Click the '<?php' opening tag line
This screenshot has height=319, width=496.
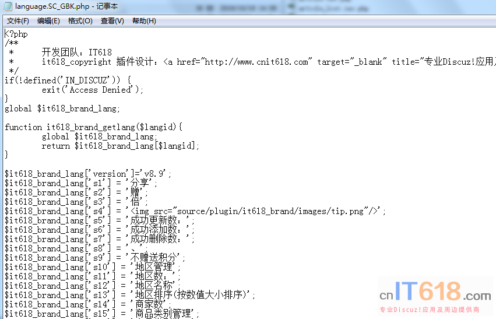point(16,34)
